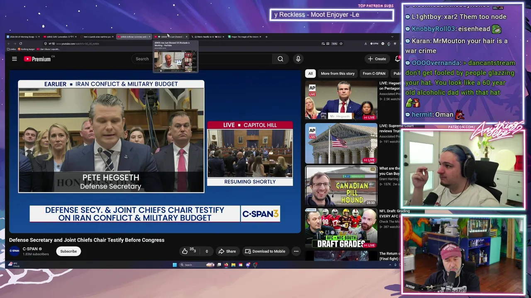531x298 pixels.
Task: Open YouTube notifications bell
Action: pyautogui.click(x=397, y=59)
